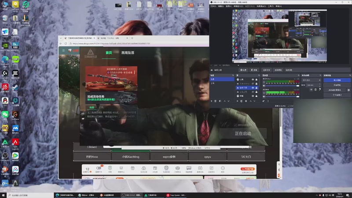Open Logitech G HUB desktop icon
This screenshot has width=352, height=198.
point(5,74)
